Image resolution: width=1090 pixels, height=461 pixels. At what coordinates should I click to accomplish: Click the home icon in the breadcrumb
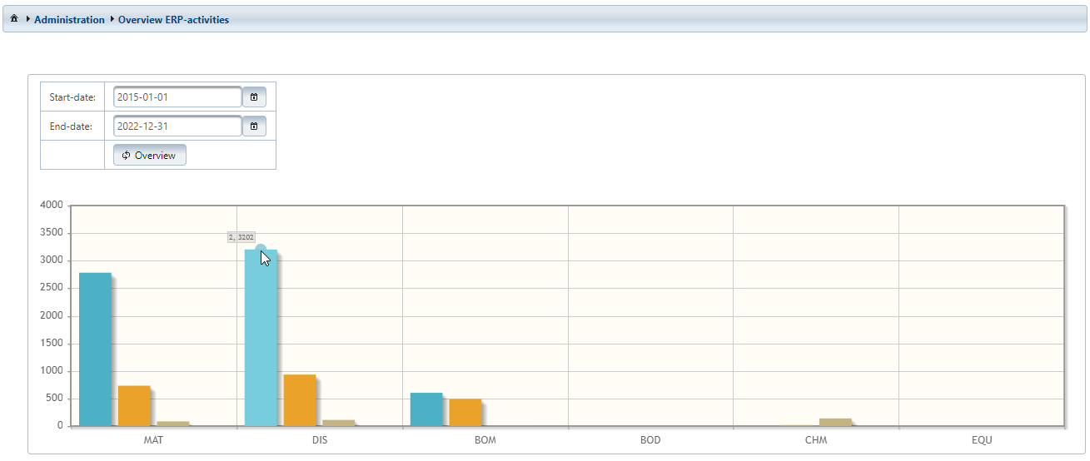(x=14, y=19)
